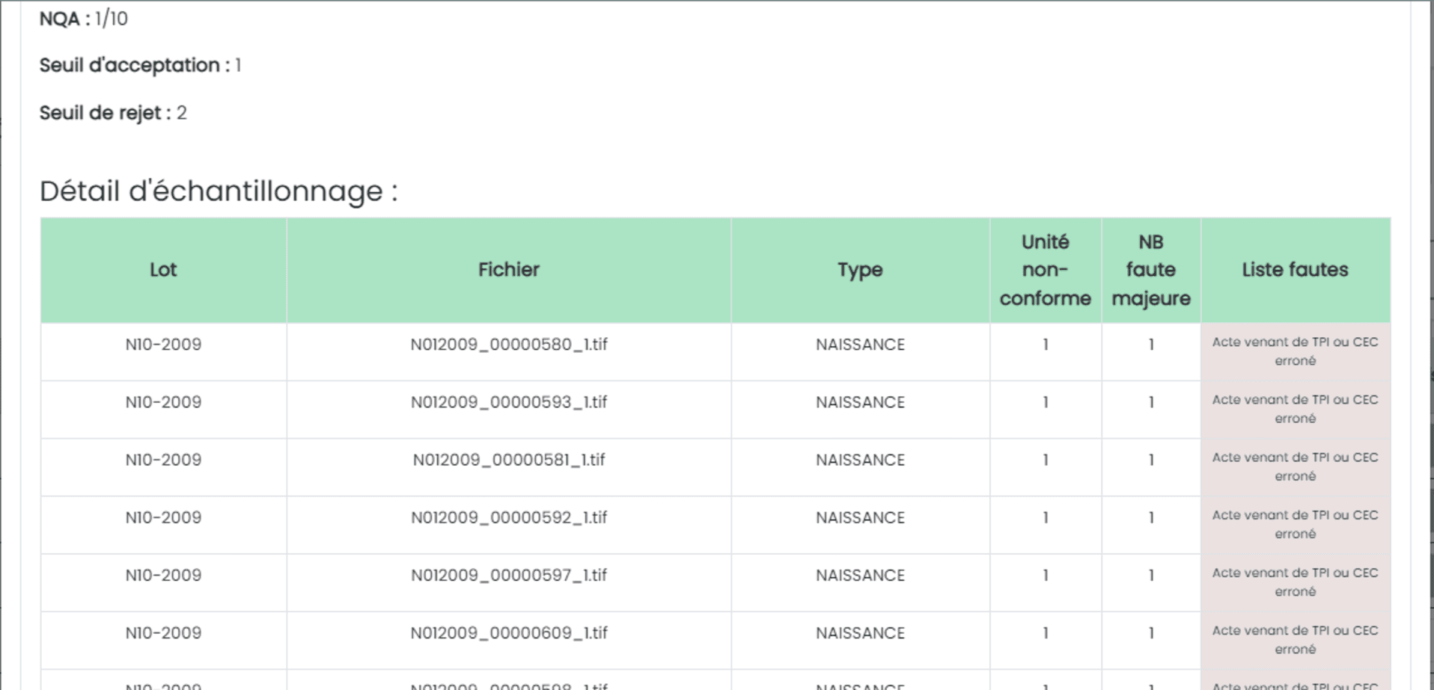Image resolution: width=1434 pixels, height=690 pixels.
Task: Select file N012009_00000593_1.tif
Action: pos(508,402)
